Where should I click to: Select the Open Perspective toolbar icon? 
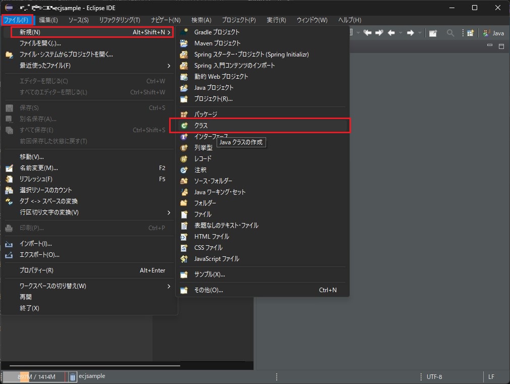(x=471, y=32)
